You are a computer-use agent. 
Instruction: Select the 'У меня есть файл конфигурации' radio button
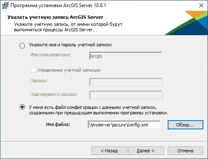tap(22, 107)
